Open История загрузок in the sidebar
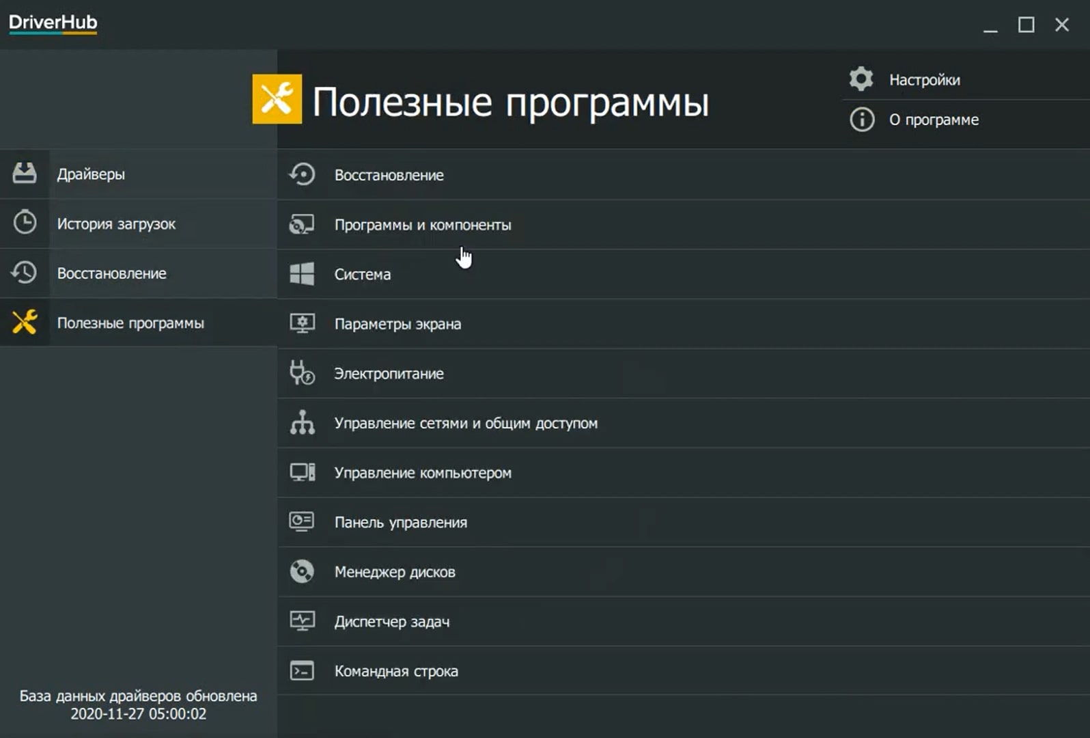The image size is (1090, 738). coord(116,224)
